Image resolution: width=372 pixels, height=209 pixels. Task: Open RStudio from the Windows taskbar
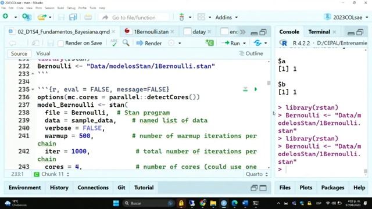click(224, 203)
